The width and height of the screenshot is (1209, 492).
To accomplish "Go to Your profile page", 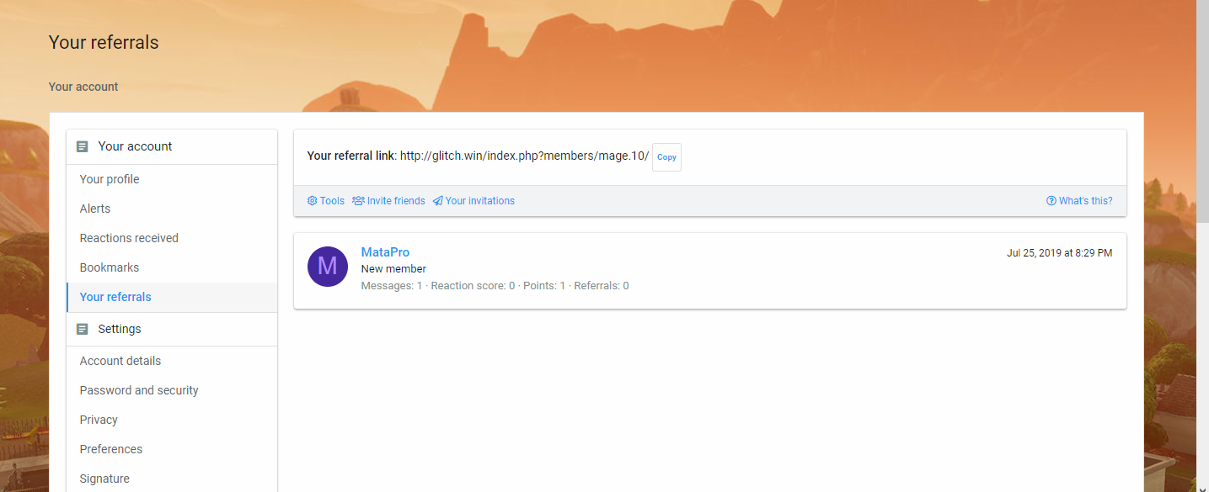I will click(110, 179).
